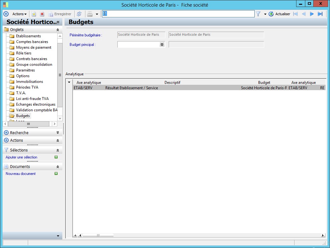
Task: Click the Documents section page icon
Action: click(6, 166)
